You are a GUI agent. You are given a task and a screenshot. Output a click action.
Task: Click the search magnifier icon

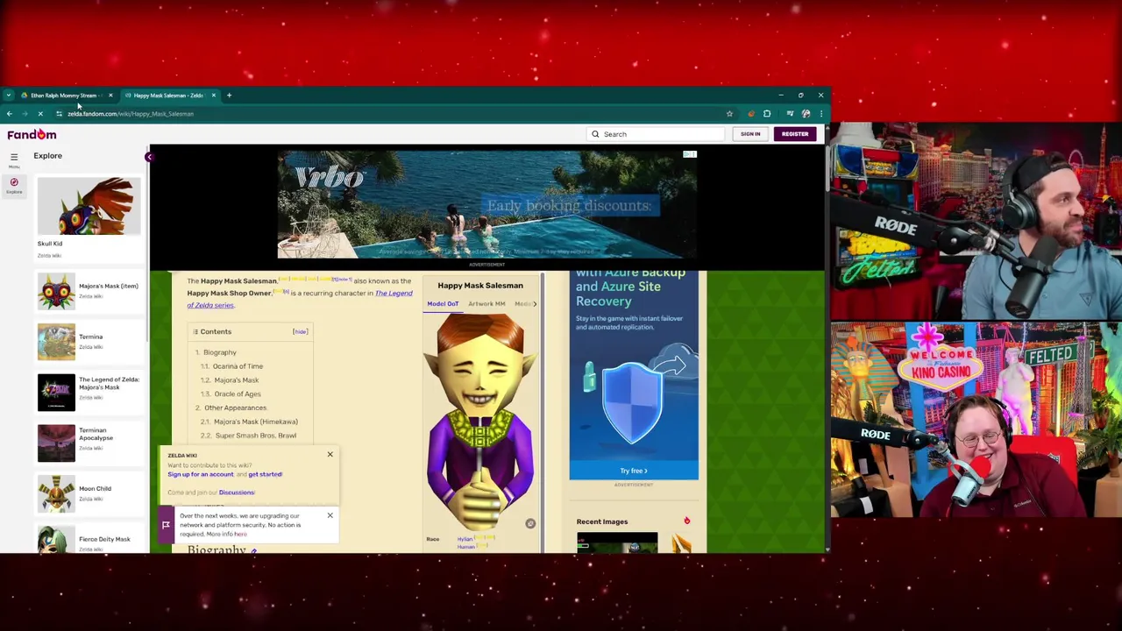tap(595, 134)
